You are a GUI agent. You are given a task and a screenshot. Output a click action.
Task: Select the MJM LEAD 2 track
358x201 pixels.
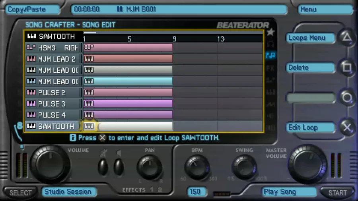53,59
